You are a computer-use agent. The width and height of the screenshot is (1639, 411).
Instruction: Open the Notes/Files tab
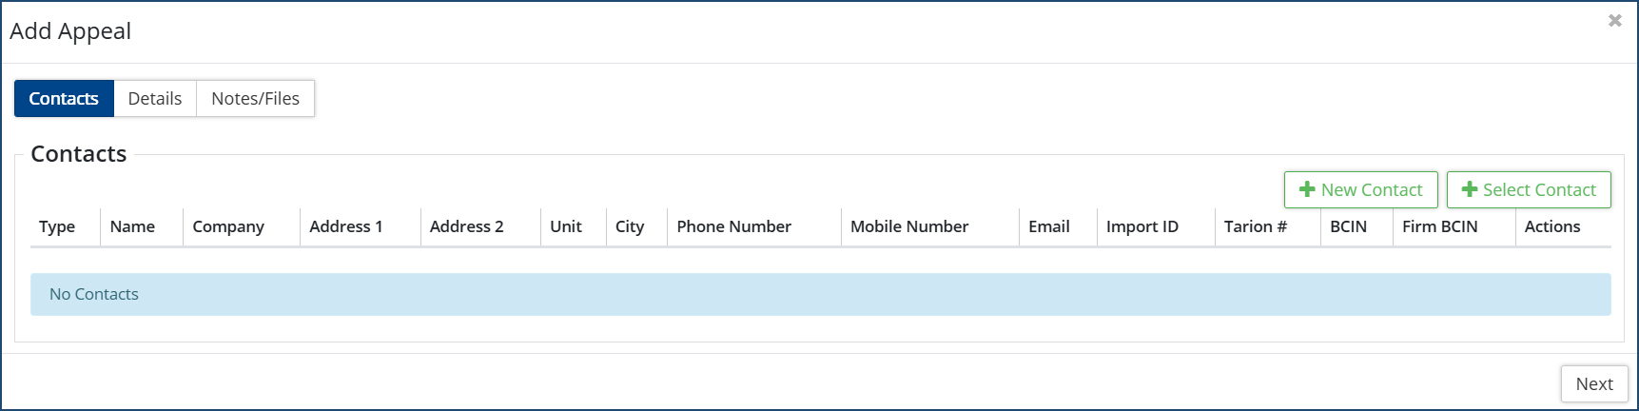(255, 99)
